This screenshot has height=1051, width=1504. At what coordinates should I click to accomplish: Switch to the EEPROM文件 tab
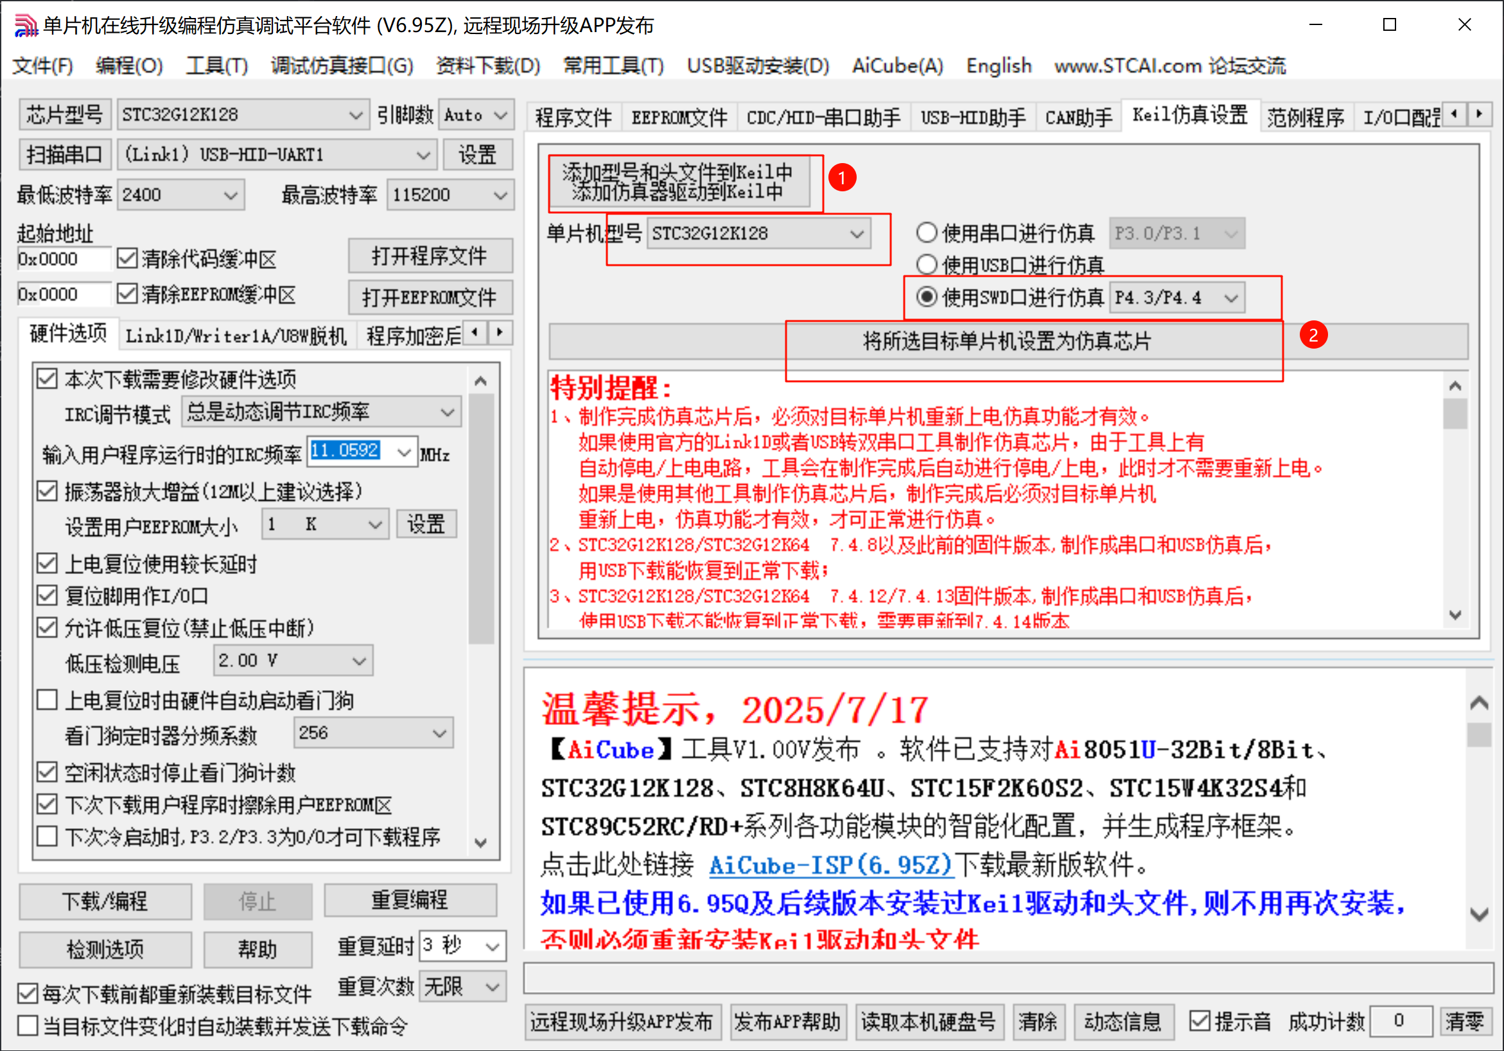[x=679, y=117]
